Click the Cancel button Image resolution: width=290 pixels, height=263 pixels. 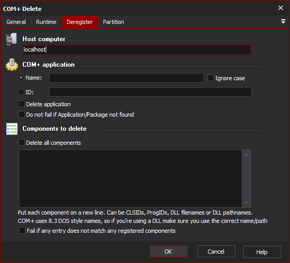216,252
